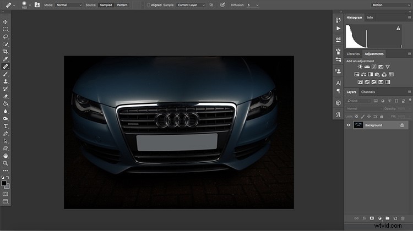Open the Histogram panel menu
This screenshot has height=231, width=413.
(x=409, y=18)
